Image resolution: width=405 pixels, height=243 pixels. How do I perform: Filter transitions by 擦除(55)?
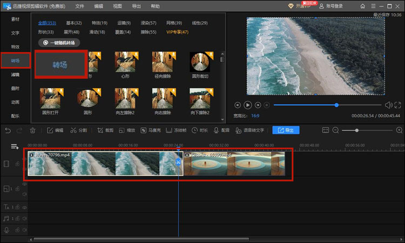click(148, 32)
